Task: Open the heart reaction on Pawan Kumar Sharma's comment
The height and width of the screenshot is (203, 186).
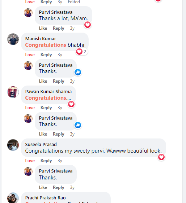Action: tap(71, 104)
